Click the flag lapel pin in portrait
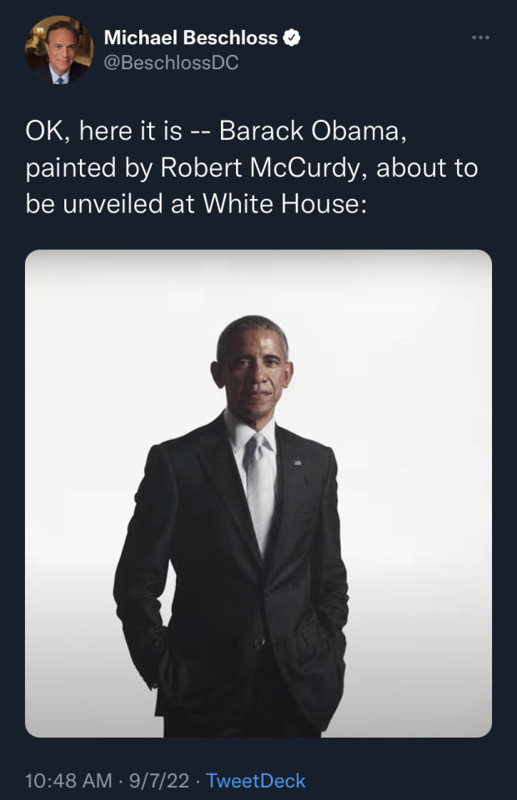Screen dimensions: 517x800 point(297,461)
